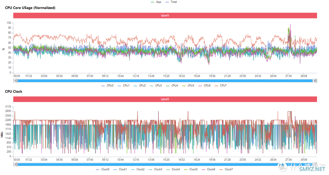This screenshot has width=329, height=175.
Task: Toggle Clock2 line visibility
Action: pos(138,169)
